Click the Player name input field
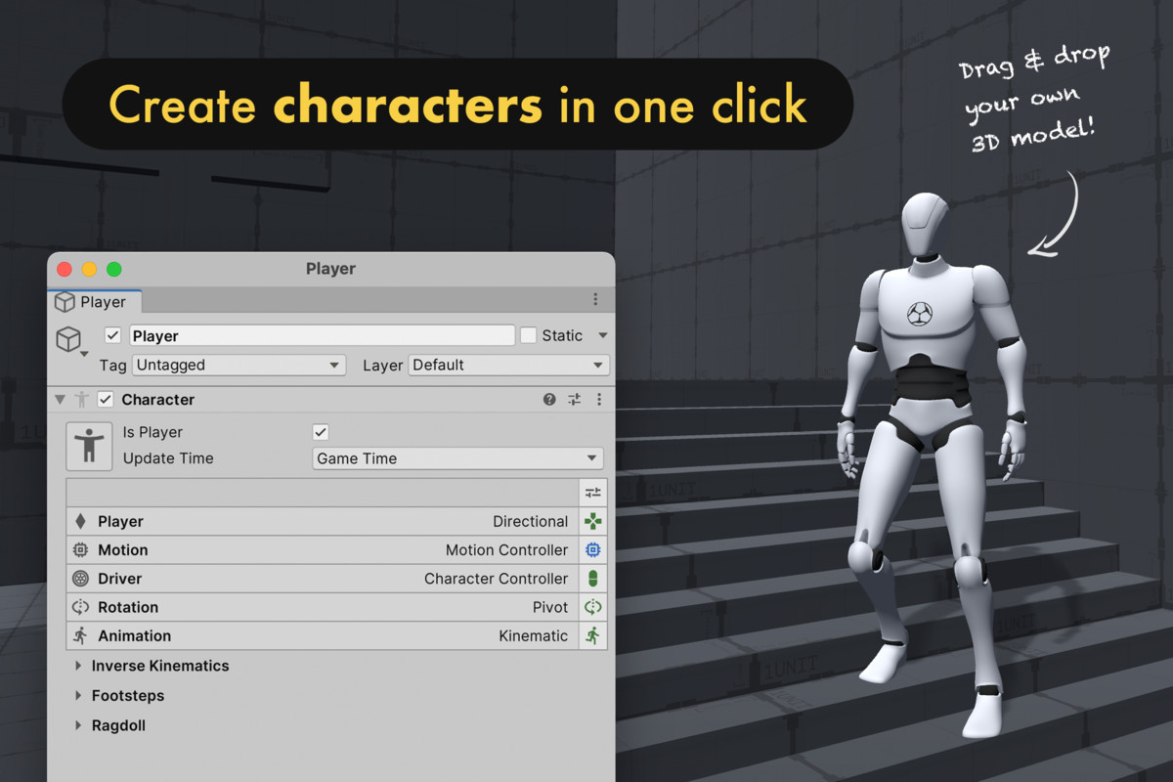 (x=322, y=335)
